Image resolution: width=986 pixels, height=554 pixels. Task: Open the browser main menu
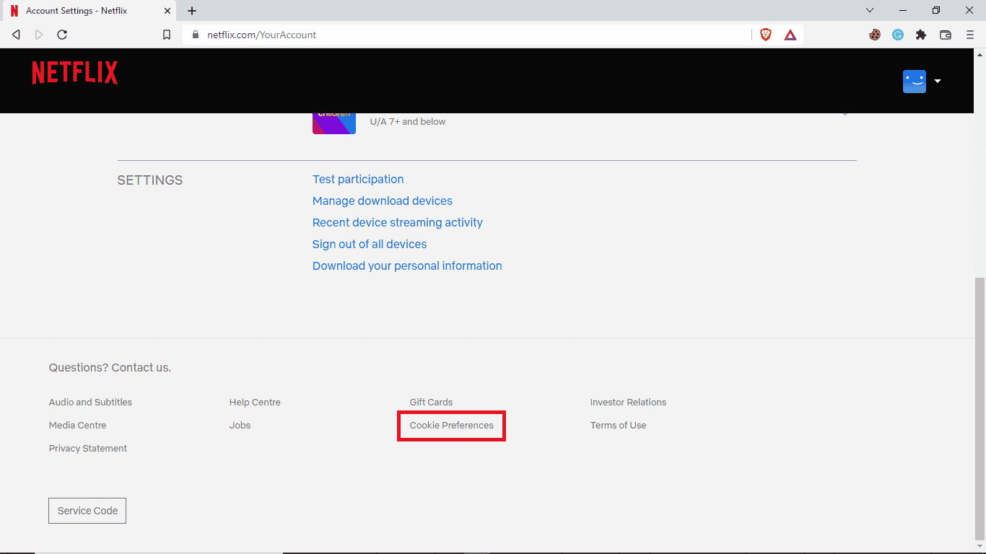click(970, 35)
